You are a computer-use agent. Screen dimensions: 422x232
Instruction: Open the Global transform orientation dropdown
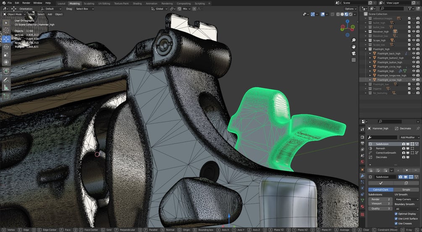pyautogui.click(x=159, y=9)
